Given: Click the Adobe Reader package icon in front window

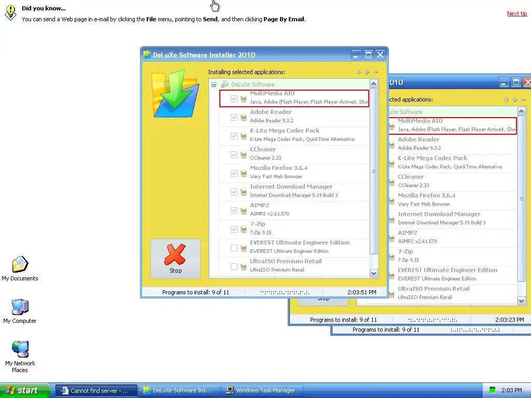Looking at the screenshot, I should tap(244, 118).
